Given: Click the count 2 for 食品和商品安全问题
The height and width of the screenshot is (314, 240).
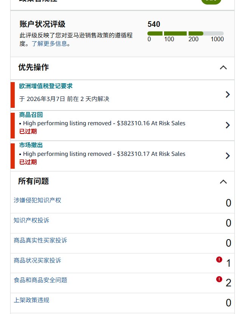Looking at the screenshot, I should click(x=228, y=283).
